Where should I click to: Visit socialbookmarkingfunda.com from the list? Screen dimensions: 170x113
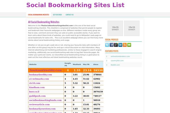point(45,100)
